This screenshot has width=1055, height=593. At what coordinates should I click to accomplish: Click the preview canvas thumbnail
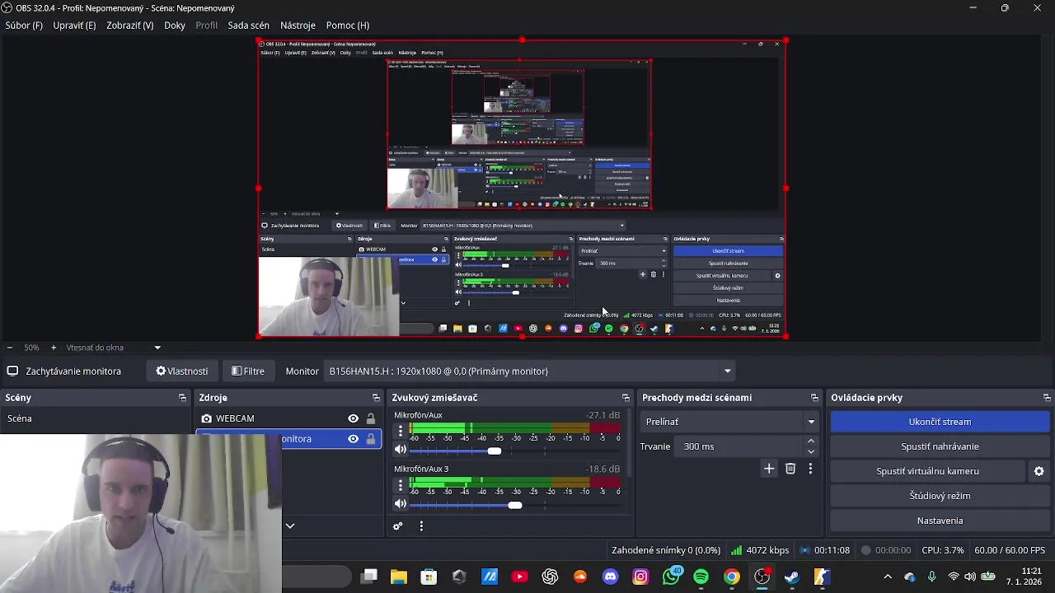tap(522, 188)
